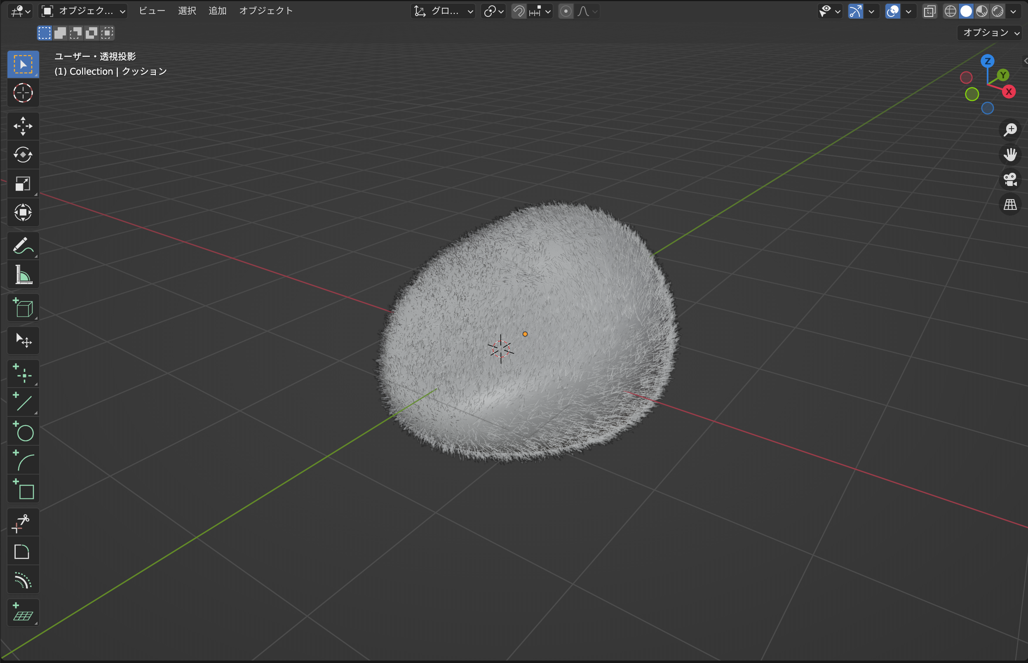Open the ビュー menu
1028x663 pixels.
pyautogui.click(x=152, y=11)
